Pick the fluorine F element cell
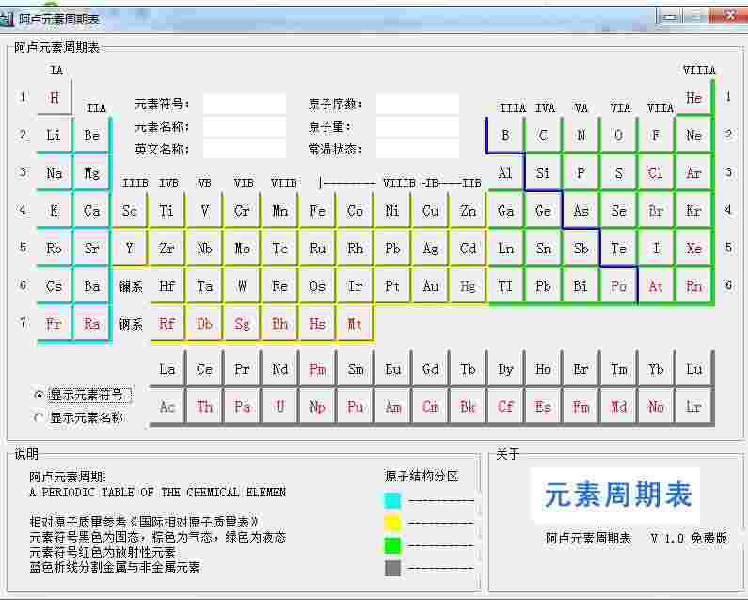748x600 pixels. [x=657, y=136]
